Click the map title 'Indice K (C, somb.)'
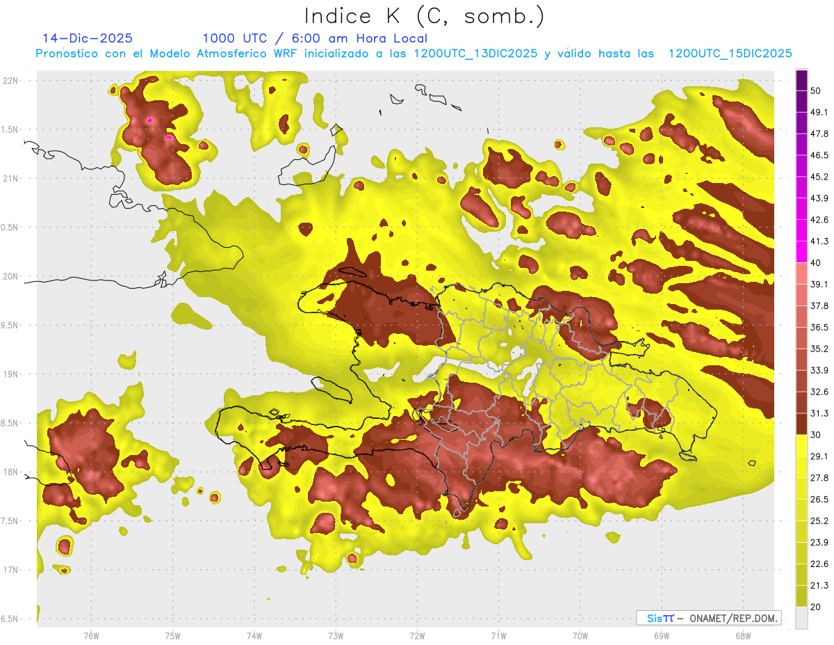Image resolution: width=834 pixels, height=645 pixels. coord(425,16)
